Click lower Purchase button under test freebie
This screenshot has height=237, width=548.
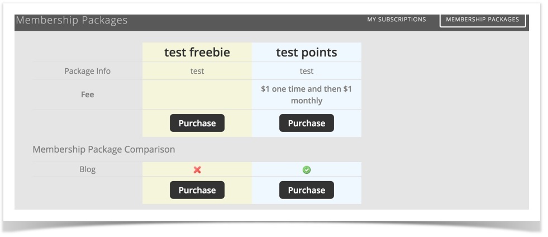click(x=197, y=190)
